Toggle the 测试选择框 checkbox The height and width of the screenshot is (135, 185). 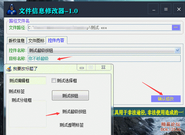tap(54, 81)
